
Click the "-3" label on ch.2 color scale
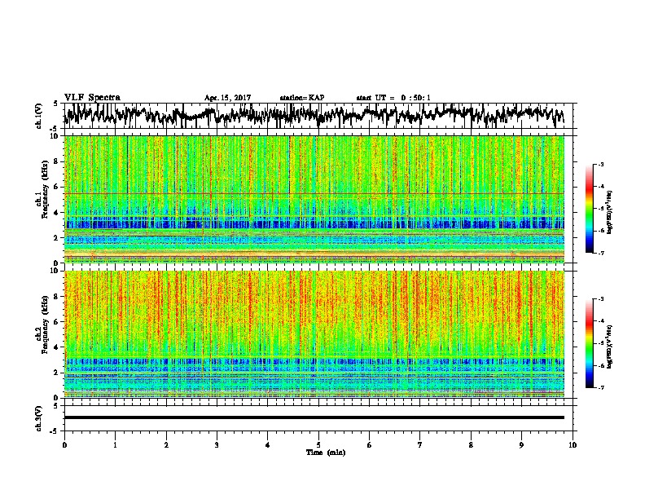point(601,299)
